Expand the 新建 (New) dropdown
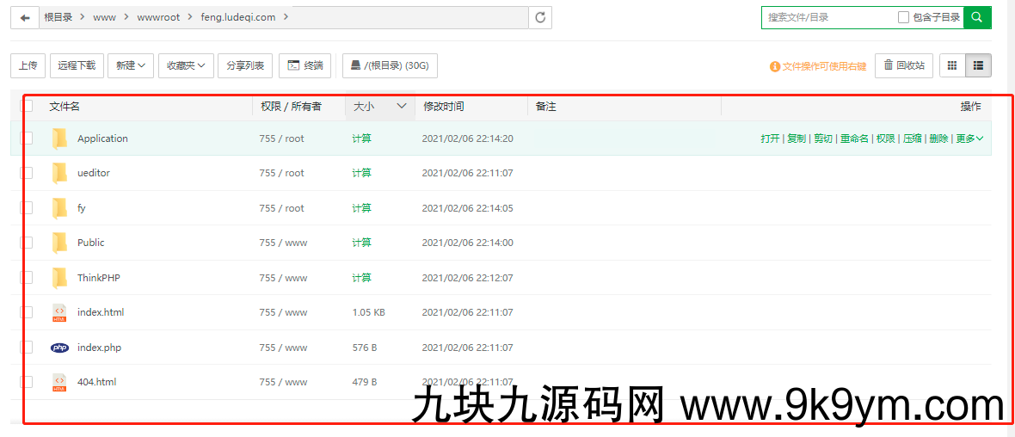Screen dimensions: 1015x437 tap(131, 65)
